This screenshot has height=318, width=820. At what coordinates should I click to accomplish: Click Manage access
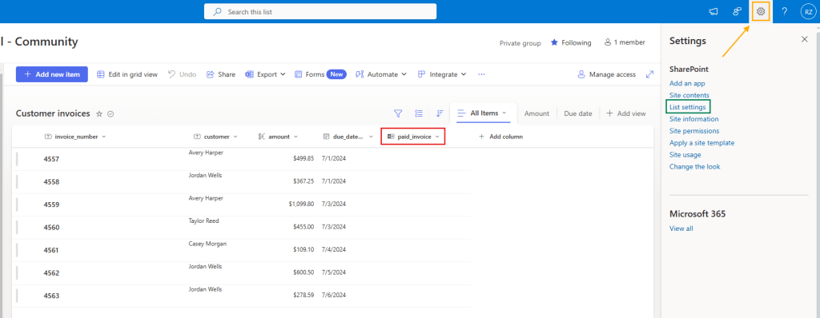tap(607, 74)
